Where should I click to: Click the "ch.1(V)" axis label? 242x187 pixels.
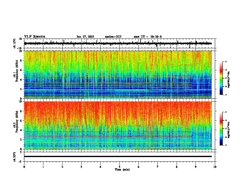[15, 43]
